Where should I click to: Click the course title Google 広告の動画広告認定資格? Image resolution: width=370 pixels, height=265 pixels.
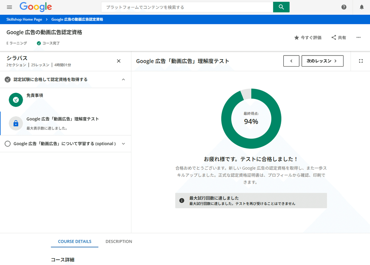pos(44,32)
